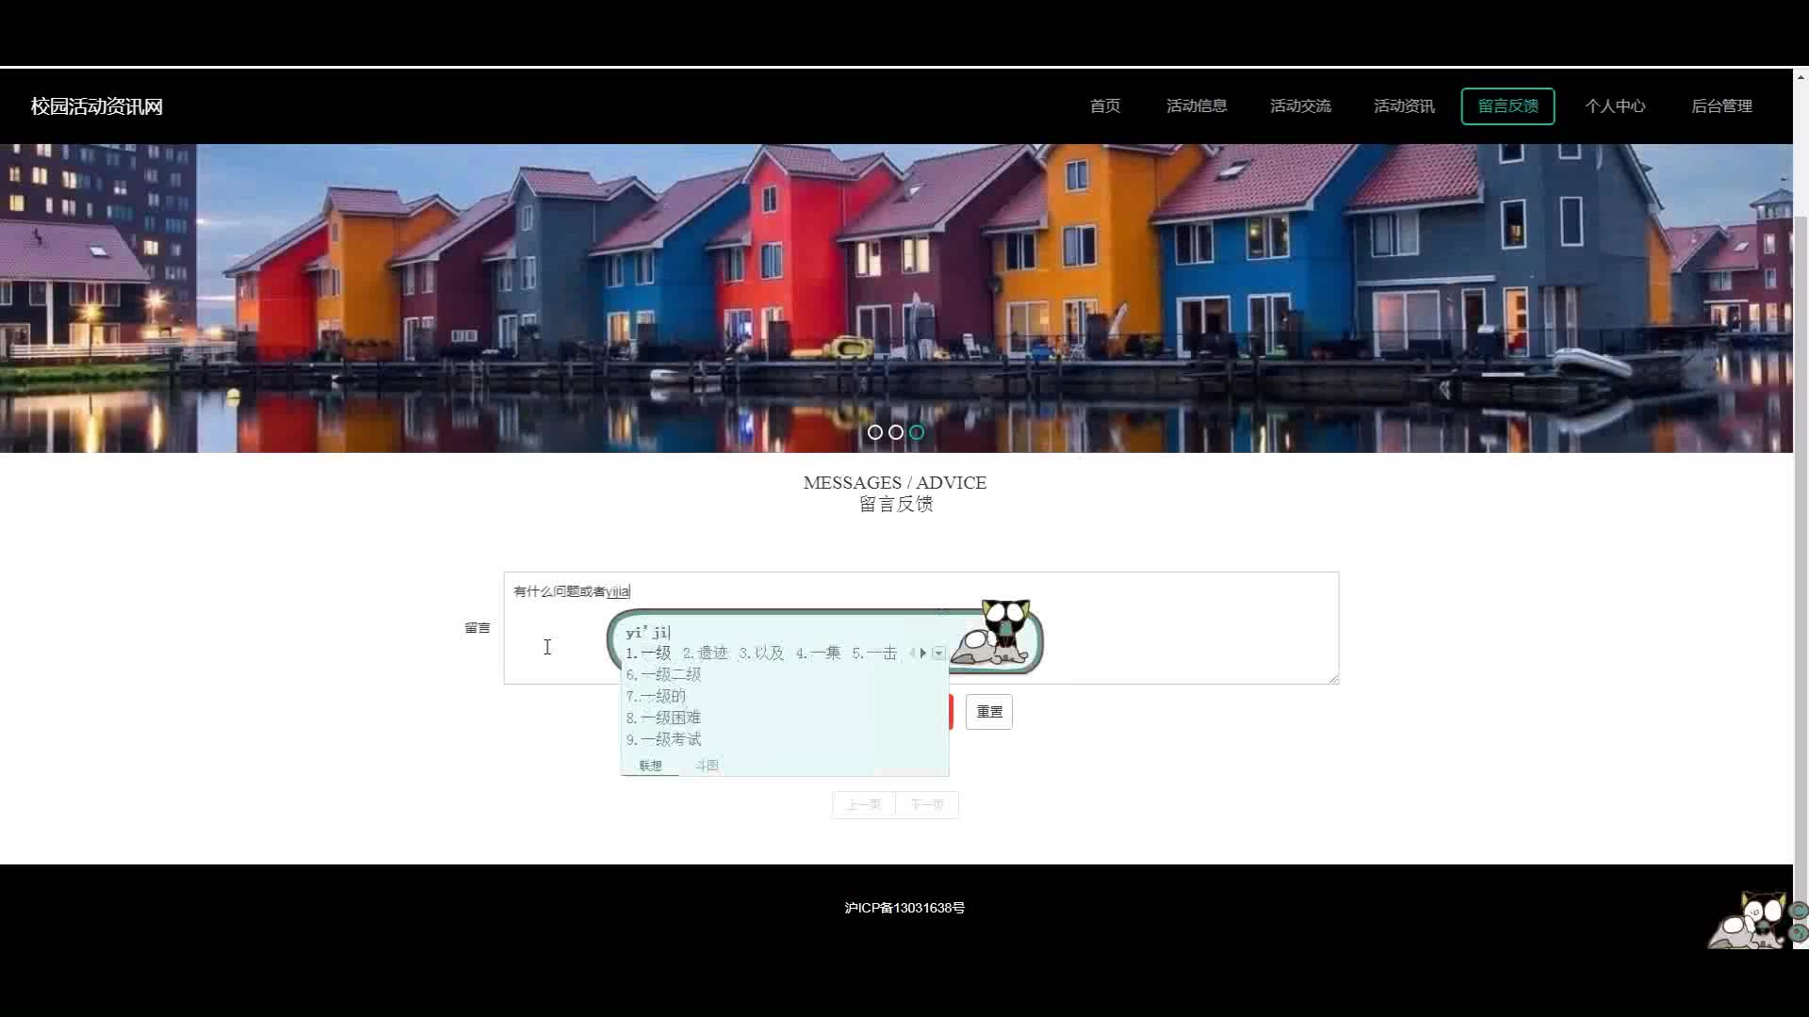The height and width of the screenshot is (1017, 1809).
Task: Open 后台管理 link in navigation
Action: click(x=1721, y=106)
